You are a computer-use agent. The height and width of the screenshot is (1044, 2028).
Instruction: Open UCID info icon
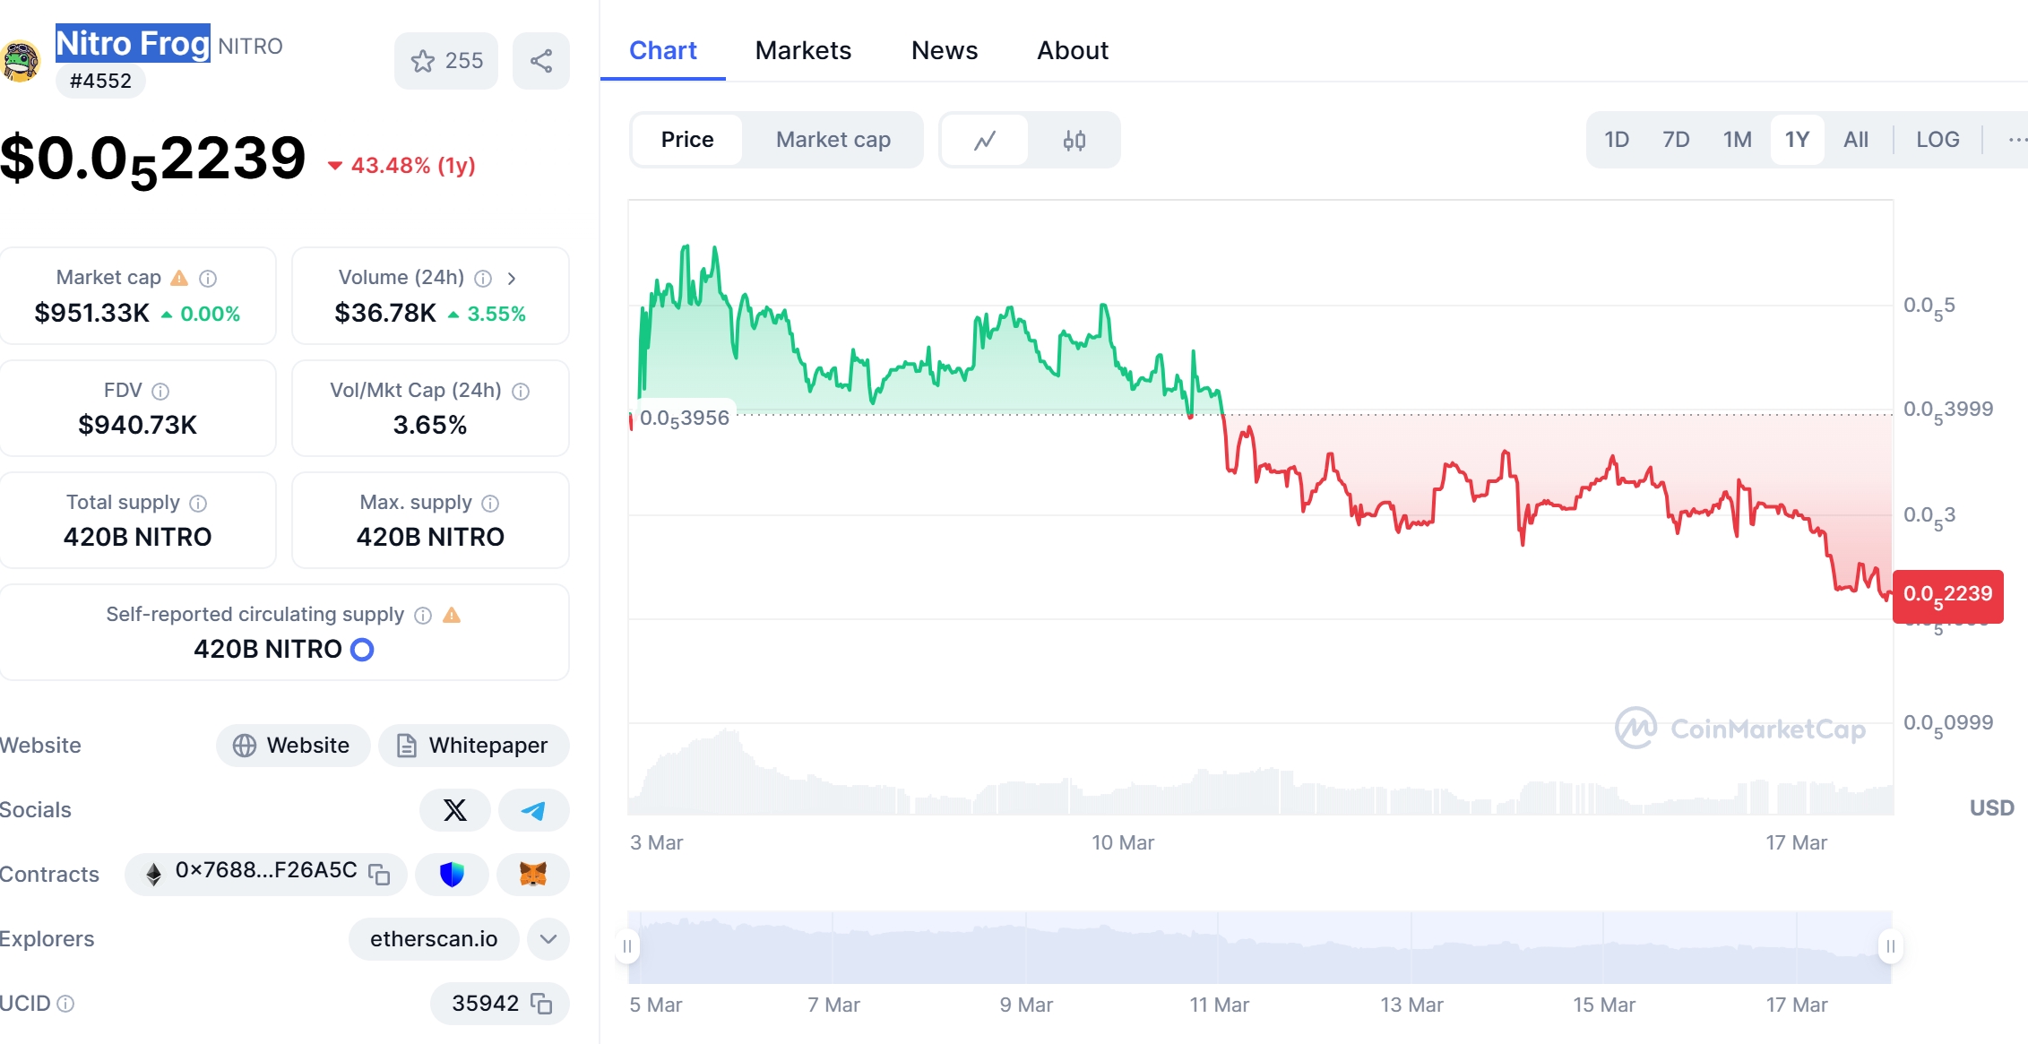[65, 1004]
